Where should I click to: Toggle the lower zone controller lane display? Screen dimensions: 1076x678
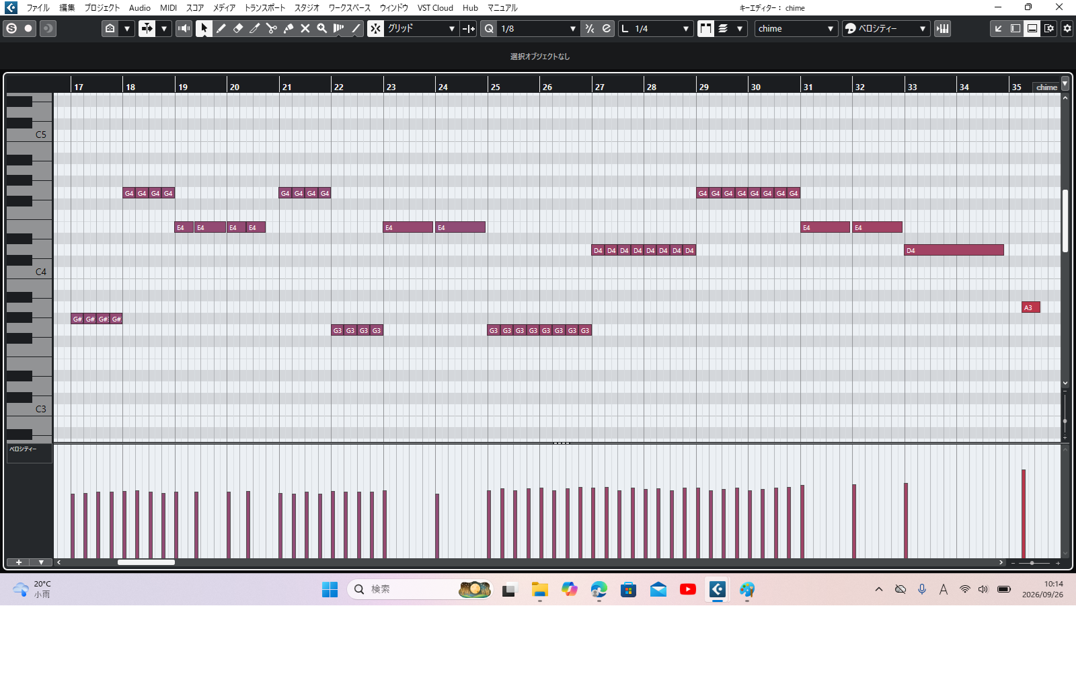(x=1032, y=28)
